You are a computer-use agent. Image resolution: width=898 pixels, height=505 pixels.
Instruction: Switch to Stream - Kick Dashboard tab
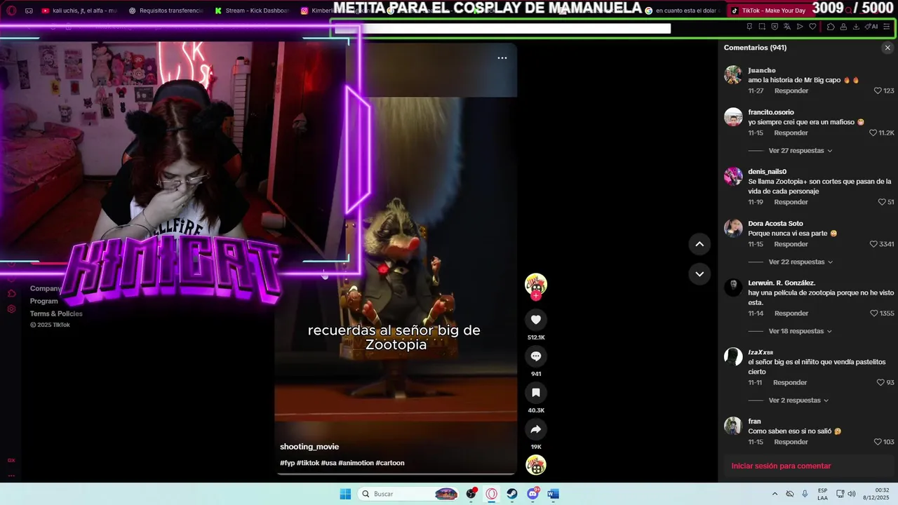click(251, 11)
